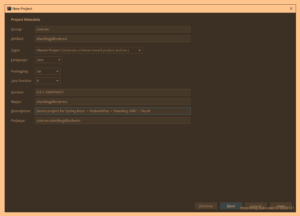This screenshot has height=216, width=300.
Task: Go back with the Previous button
Action: coord(206,206)
